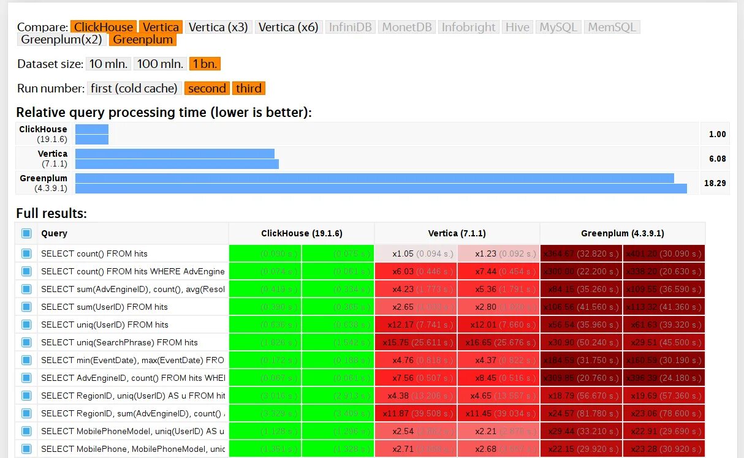Click the x23.06 (78.600 s.) Greenplum cell

664,413
